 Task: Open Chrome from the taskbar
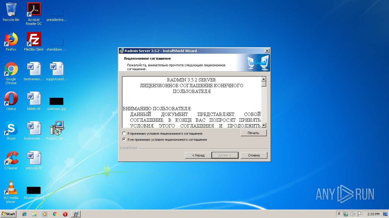(x=55, y=214)
